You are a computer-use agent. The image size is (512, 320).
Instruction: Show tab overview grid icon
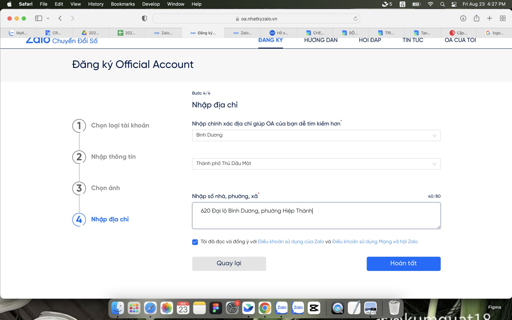[502, 18]
